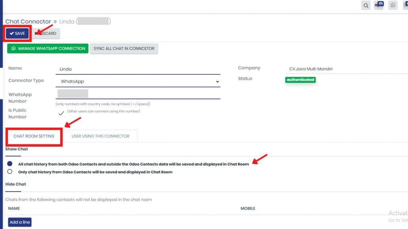This screenshot has height=229, width=408.
Task: Select all chat history radio option
Action: tap(10, 163)
